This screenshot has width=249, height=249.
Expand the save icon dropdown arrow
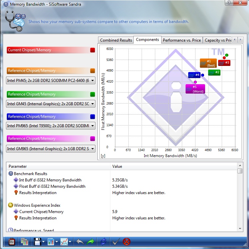point(44,242)
